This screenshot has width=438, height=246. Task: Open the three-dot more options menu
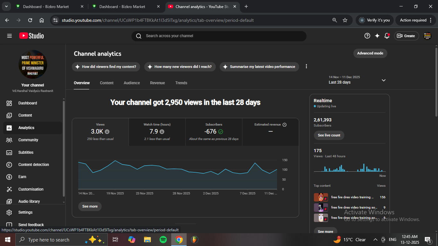[306, 66]
